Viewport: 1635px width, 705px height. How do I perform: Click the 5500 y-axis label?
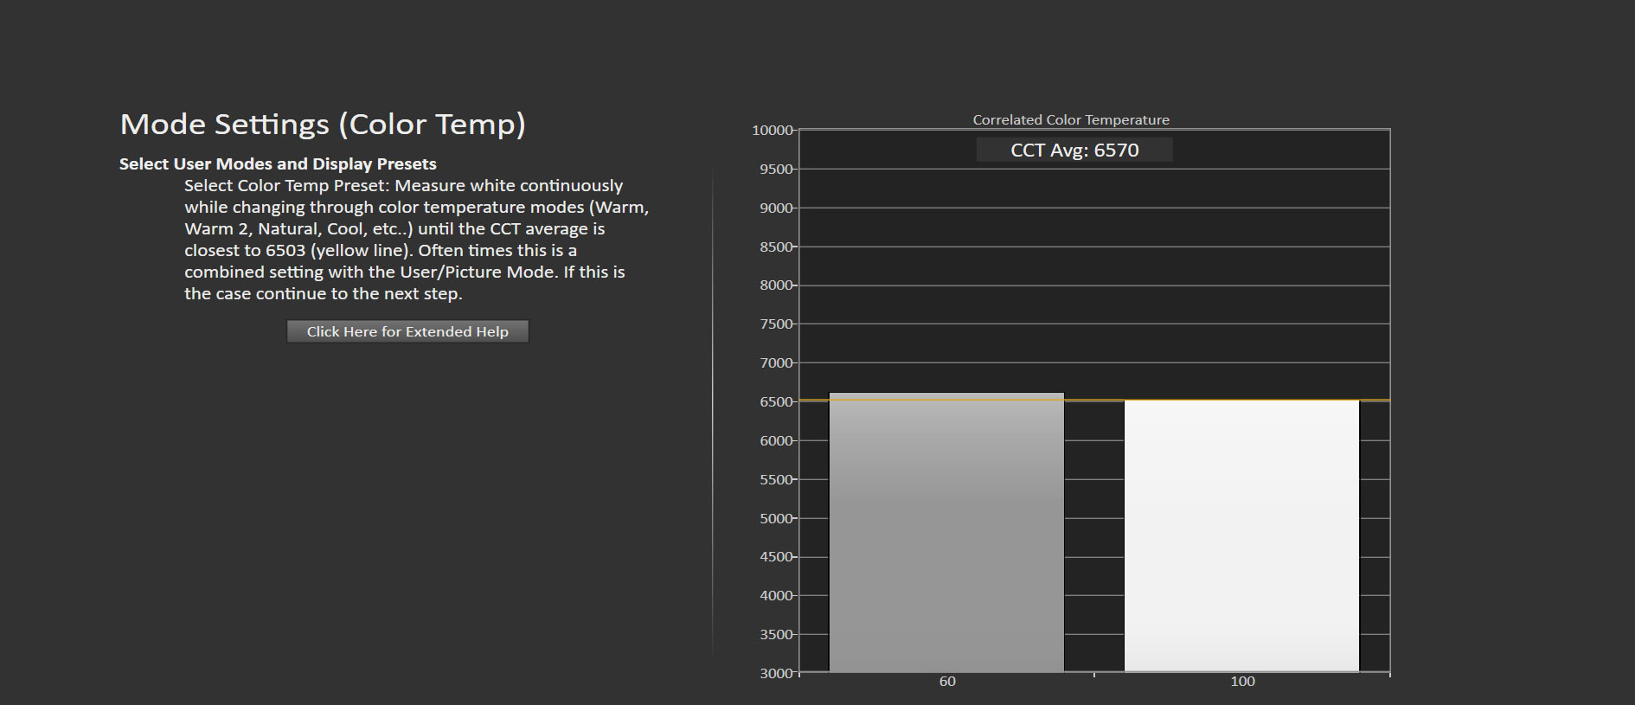pos(777,479)
